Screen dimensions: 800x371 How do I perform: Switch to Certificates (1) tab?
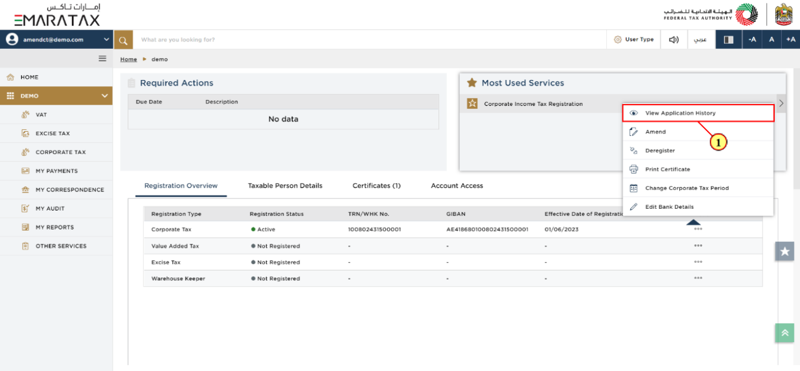pyautogui.click(x=376, y=186)
